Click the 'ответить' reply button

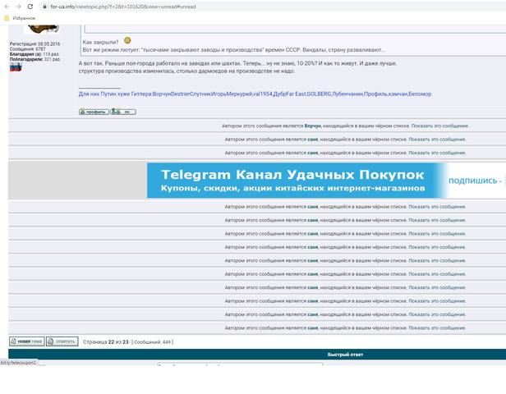(62, 341)
